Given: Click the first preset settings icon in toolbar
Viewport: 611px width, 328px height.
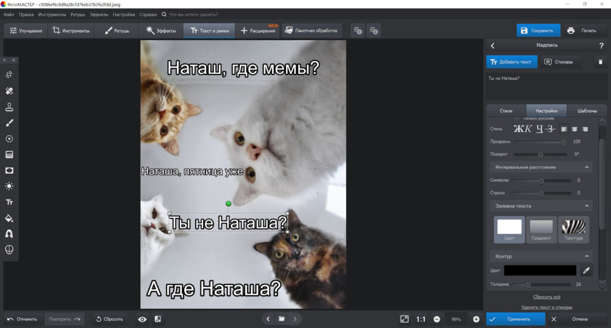Looking at the screenshot, I should pyautogui.click(x=358, y=30).
